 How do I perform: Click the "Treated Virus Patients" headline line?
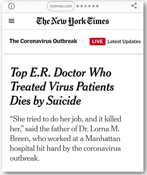tap(62, 87)
